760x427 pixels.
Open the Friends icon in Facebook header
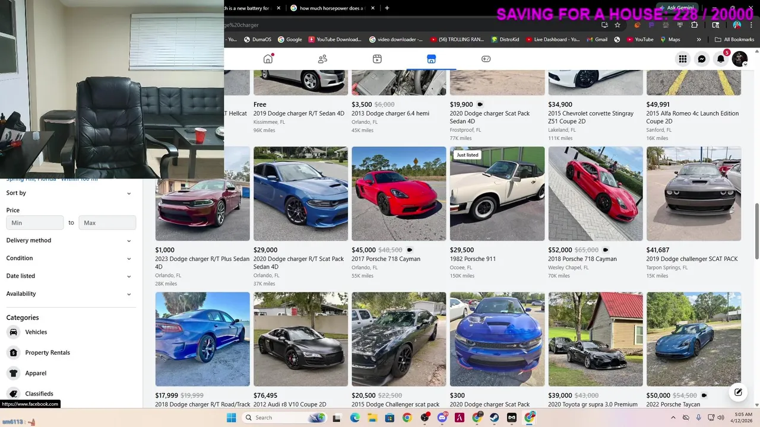click(x=322, y=59)
